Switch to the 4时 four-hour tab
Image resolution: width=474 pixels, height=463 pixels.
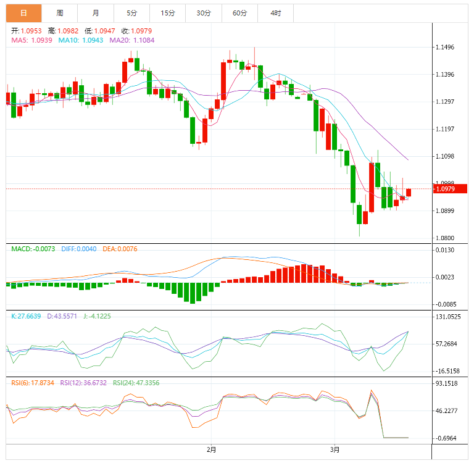[275, 13]
